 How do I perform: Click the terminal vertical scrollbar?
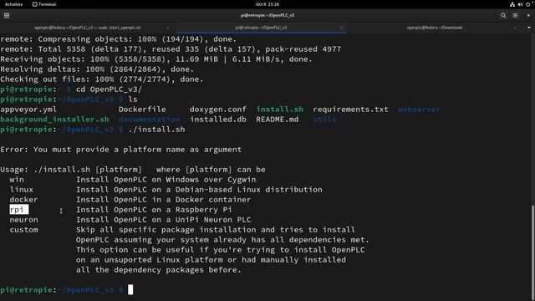532,253
